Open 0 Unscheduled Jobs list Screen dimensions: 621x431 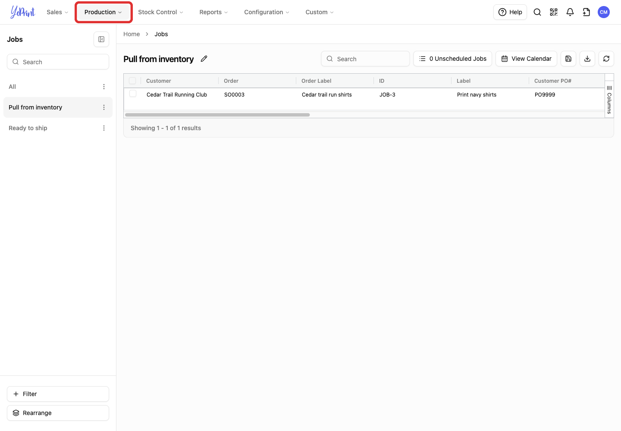[x=453, y=59]
